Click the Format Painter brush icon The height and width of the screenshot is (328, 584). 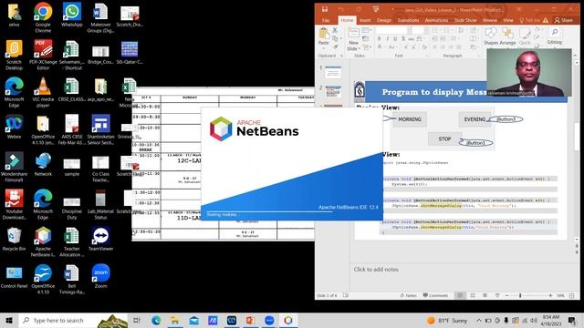tap(335, 46)
